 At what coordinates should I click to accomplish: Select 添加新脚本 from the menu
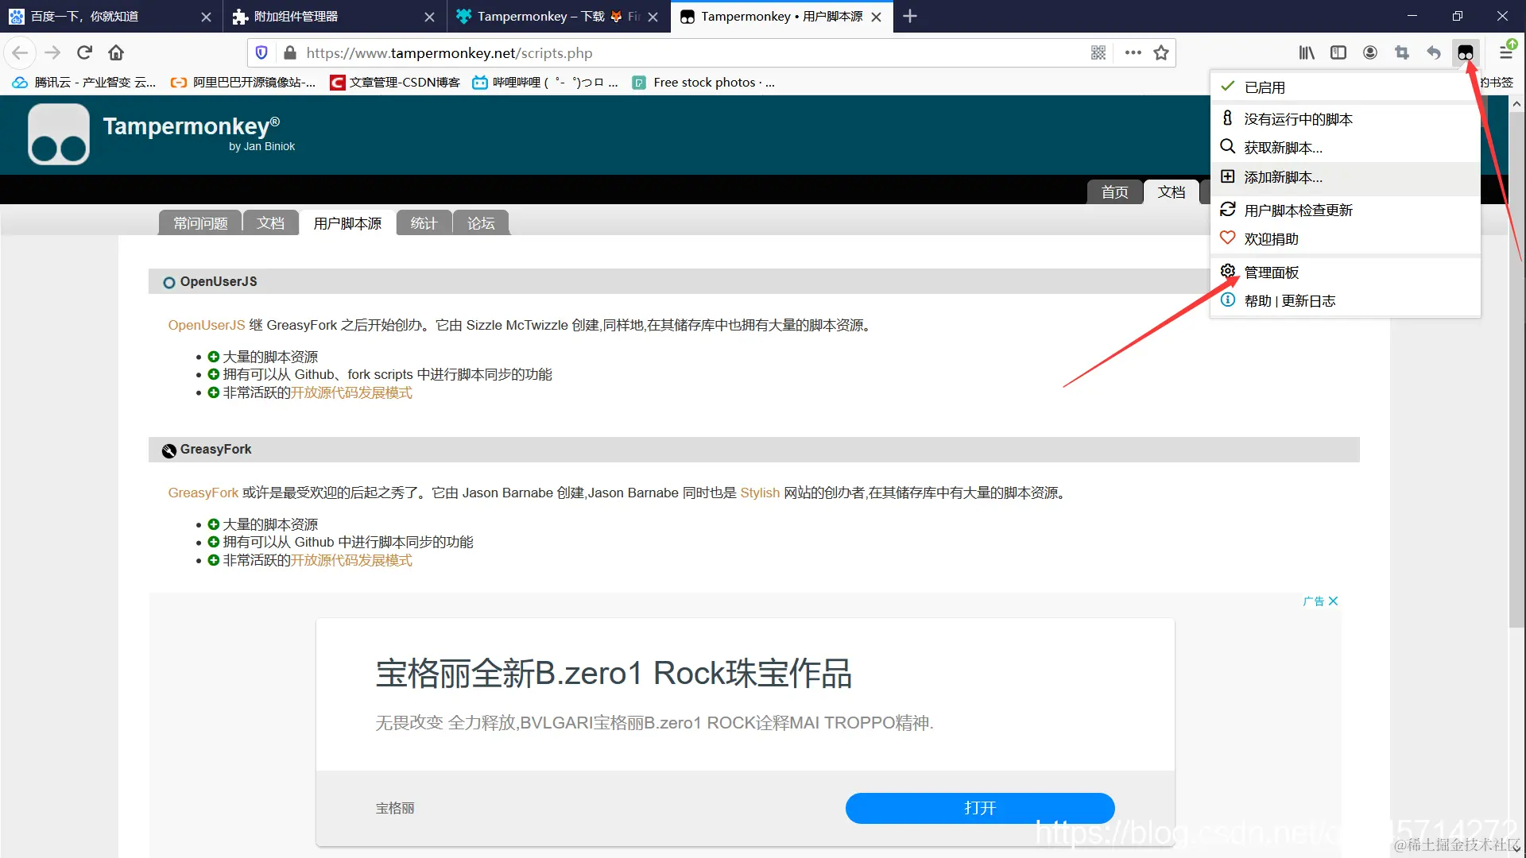point(1284,176)
